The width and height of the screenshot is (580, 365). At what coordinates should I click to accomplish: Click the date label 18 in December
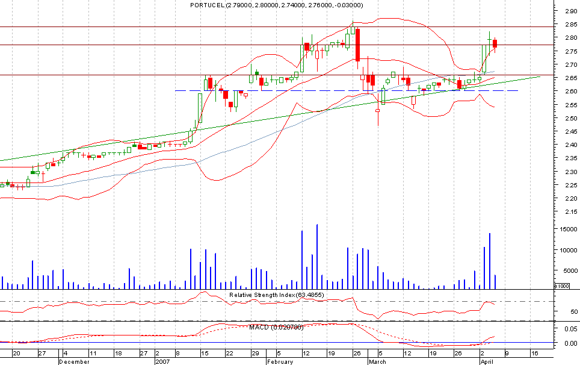pyautogui.click(x=118, y=353)
